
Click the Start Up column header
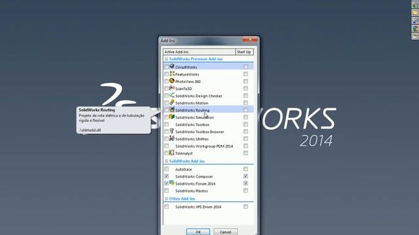(244, 52)
